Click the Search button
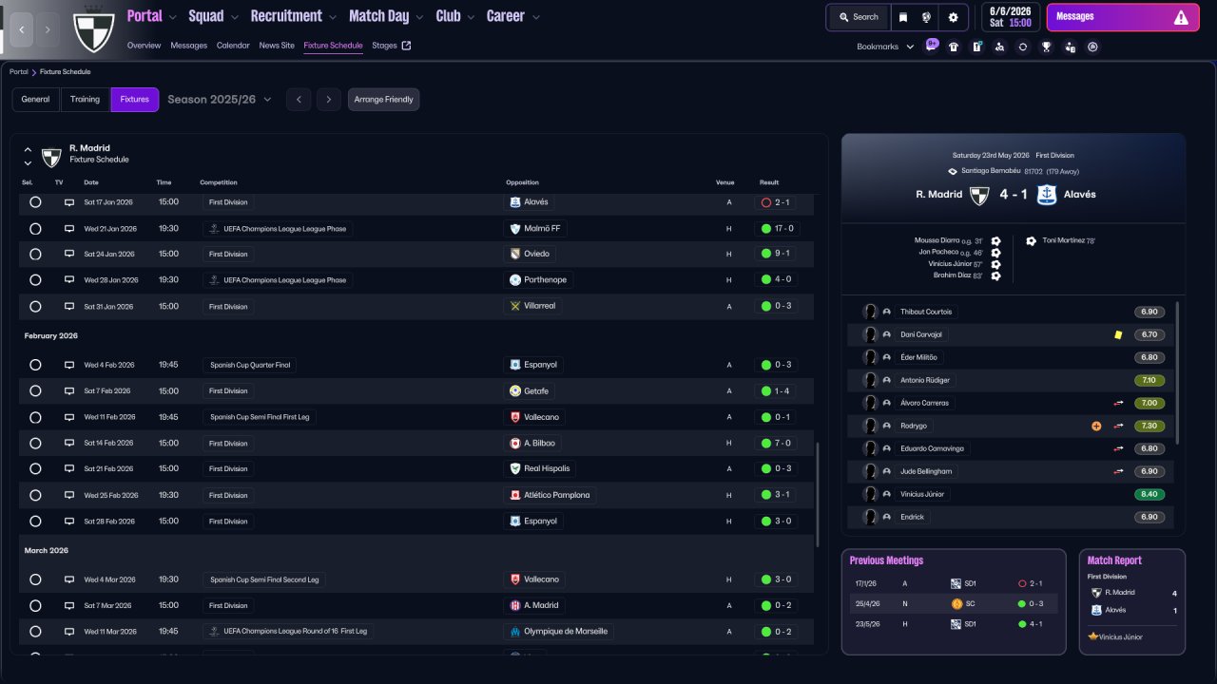 pyautogui.click(x=859, y=17)
